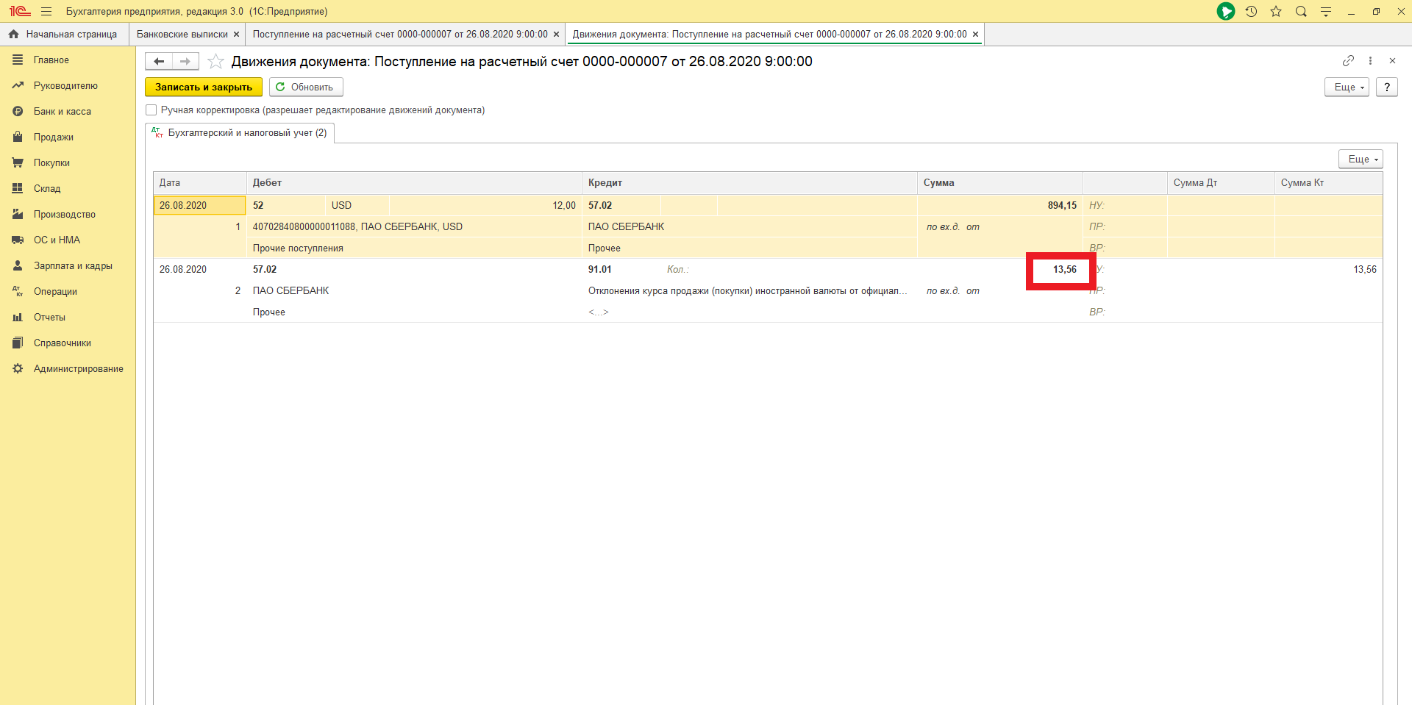Copy link via the chain icon

click(1348, 60)
